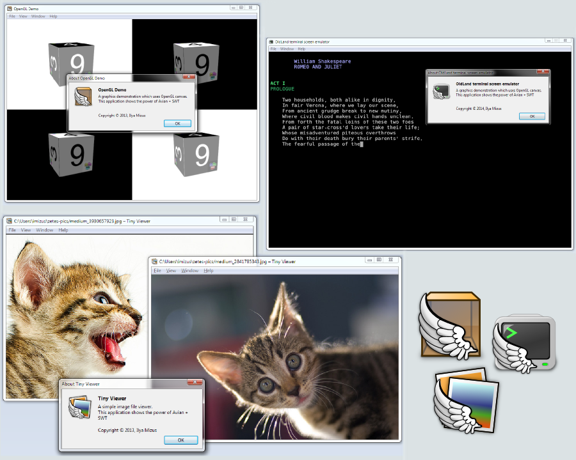
Task: Click 'Copyright © 2013, Ilya Mizus' in Tiny Viewer About
Action: click(x=127, y=430)
